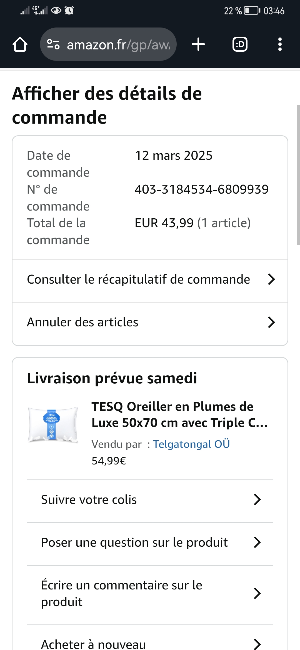Tap the browser home icon
300x650 pixels.
tap(20, 44)
